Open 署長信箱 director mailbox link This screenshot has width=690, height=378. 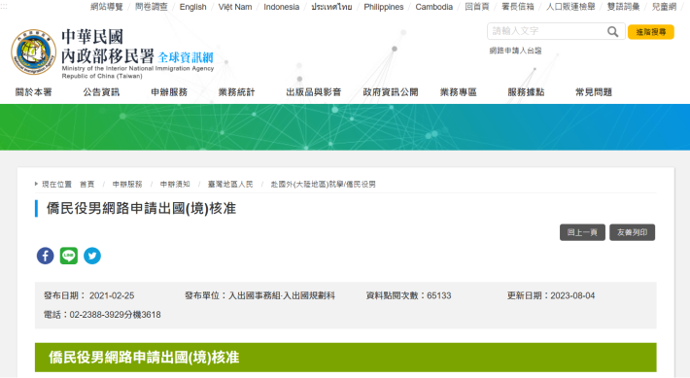[x=518, y=7]
